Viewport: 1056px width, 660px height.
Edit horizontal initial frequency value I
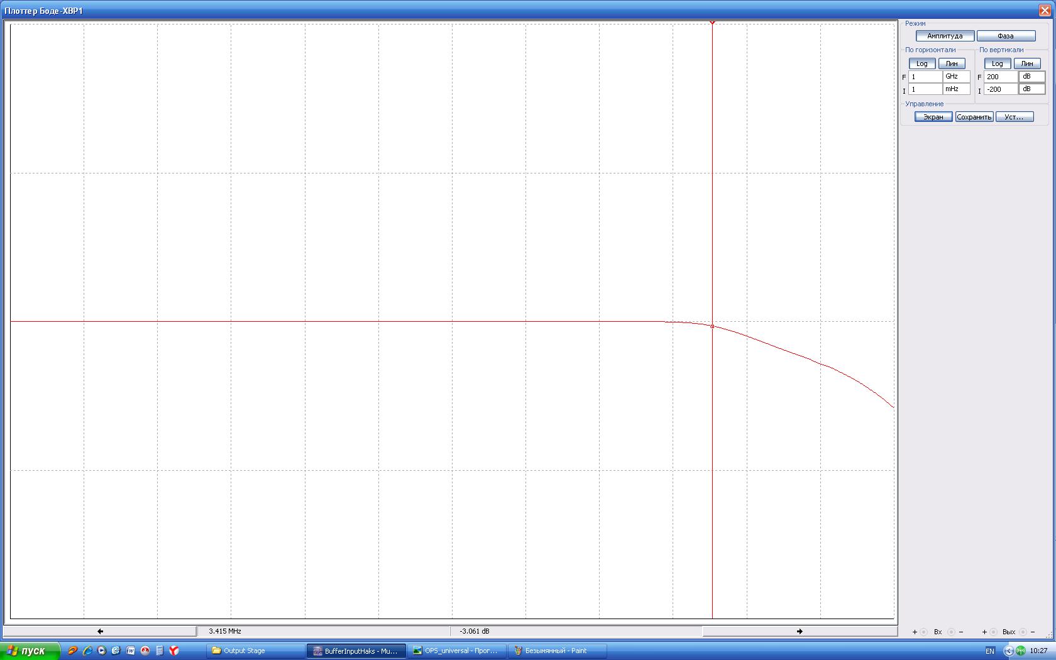(x=925, y=89)
